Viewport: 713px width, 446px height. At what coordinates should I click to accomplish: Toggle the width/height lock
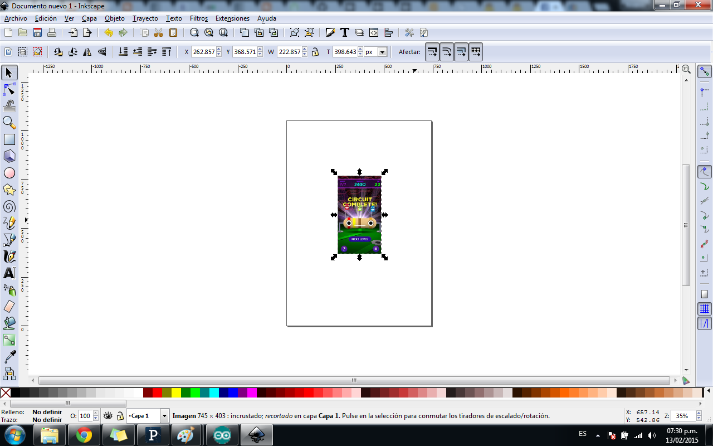pos(315,52)
